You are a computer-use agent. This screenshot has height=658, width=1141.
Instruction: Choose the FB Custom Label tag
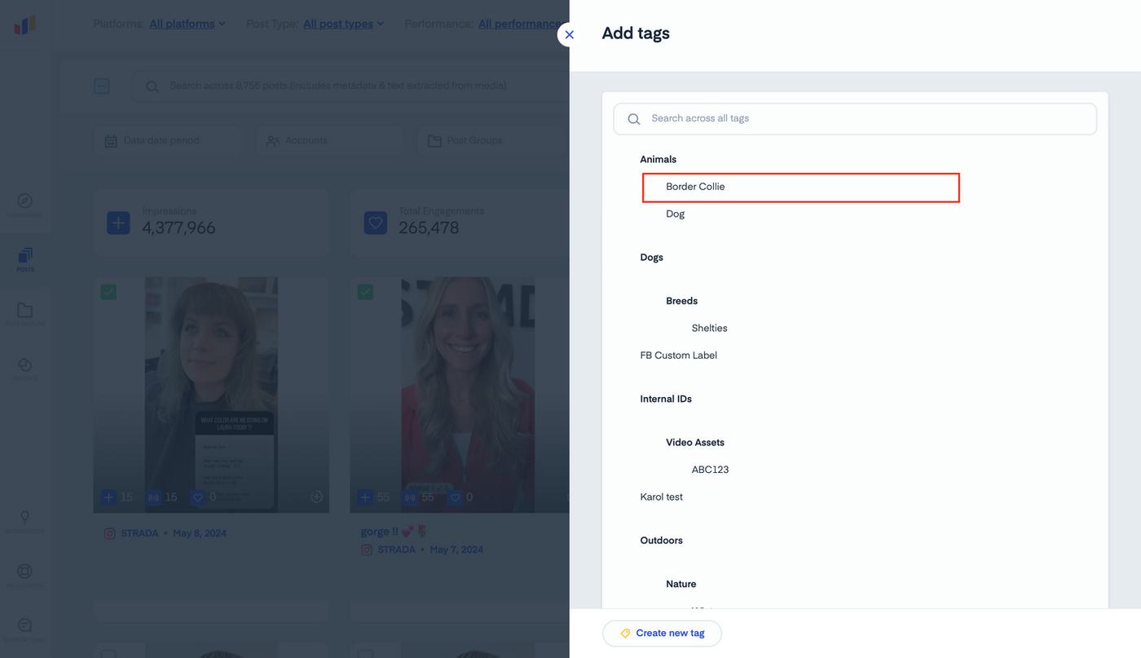coord(678,355)
